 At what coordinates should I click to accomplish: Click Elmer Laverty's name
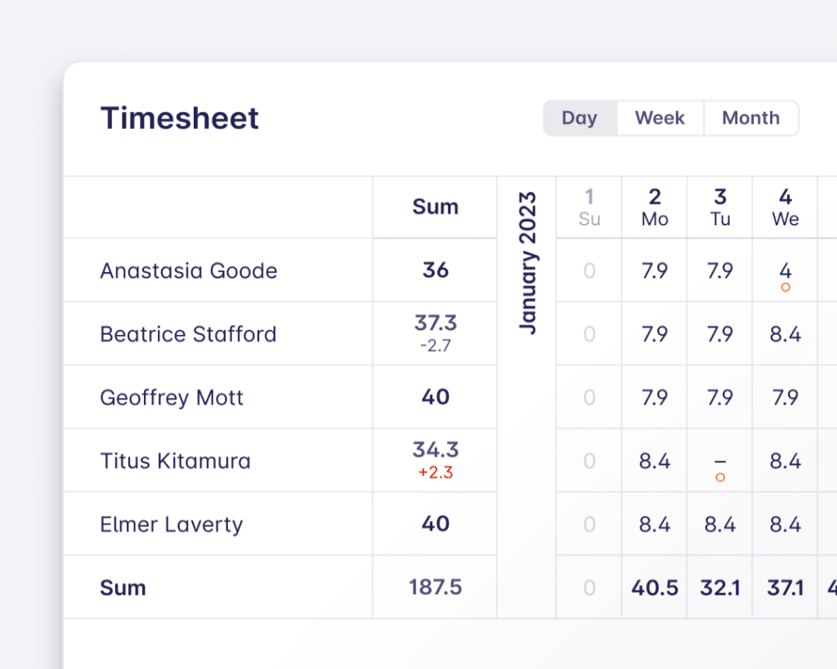point(171,524)
